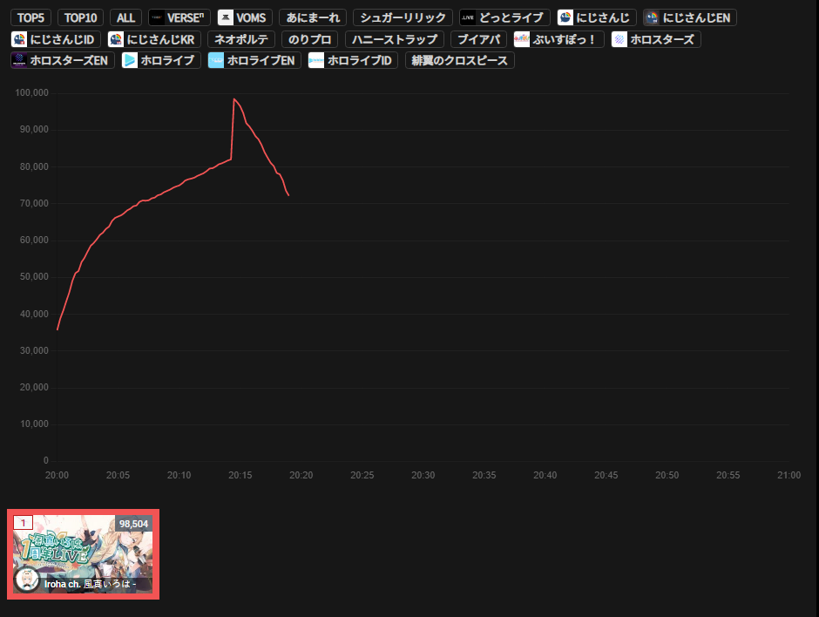Viewport: 819px width, 617px height.
Task: Filter by ブイアパ group
Action: tap(478, 39)
